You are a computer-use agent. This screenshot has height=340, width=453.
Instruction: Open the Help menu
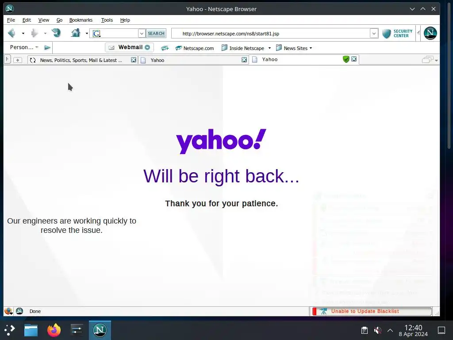click(x=125, y=20)
